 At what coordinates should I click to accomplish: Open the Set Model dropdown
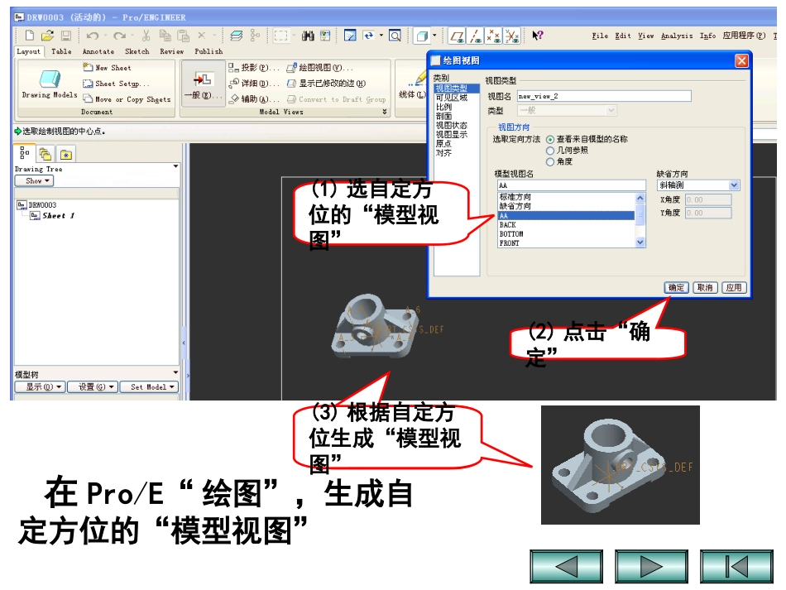point(149,387)
